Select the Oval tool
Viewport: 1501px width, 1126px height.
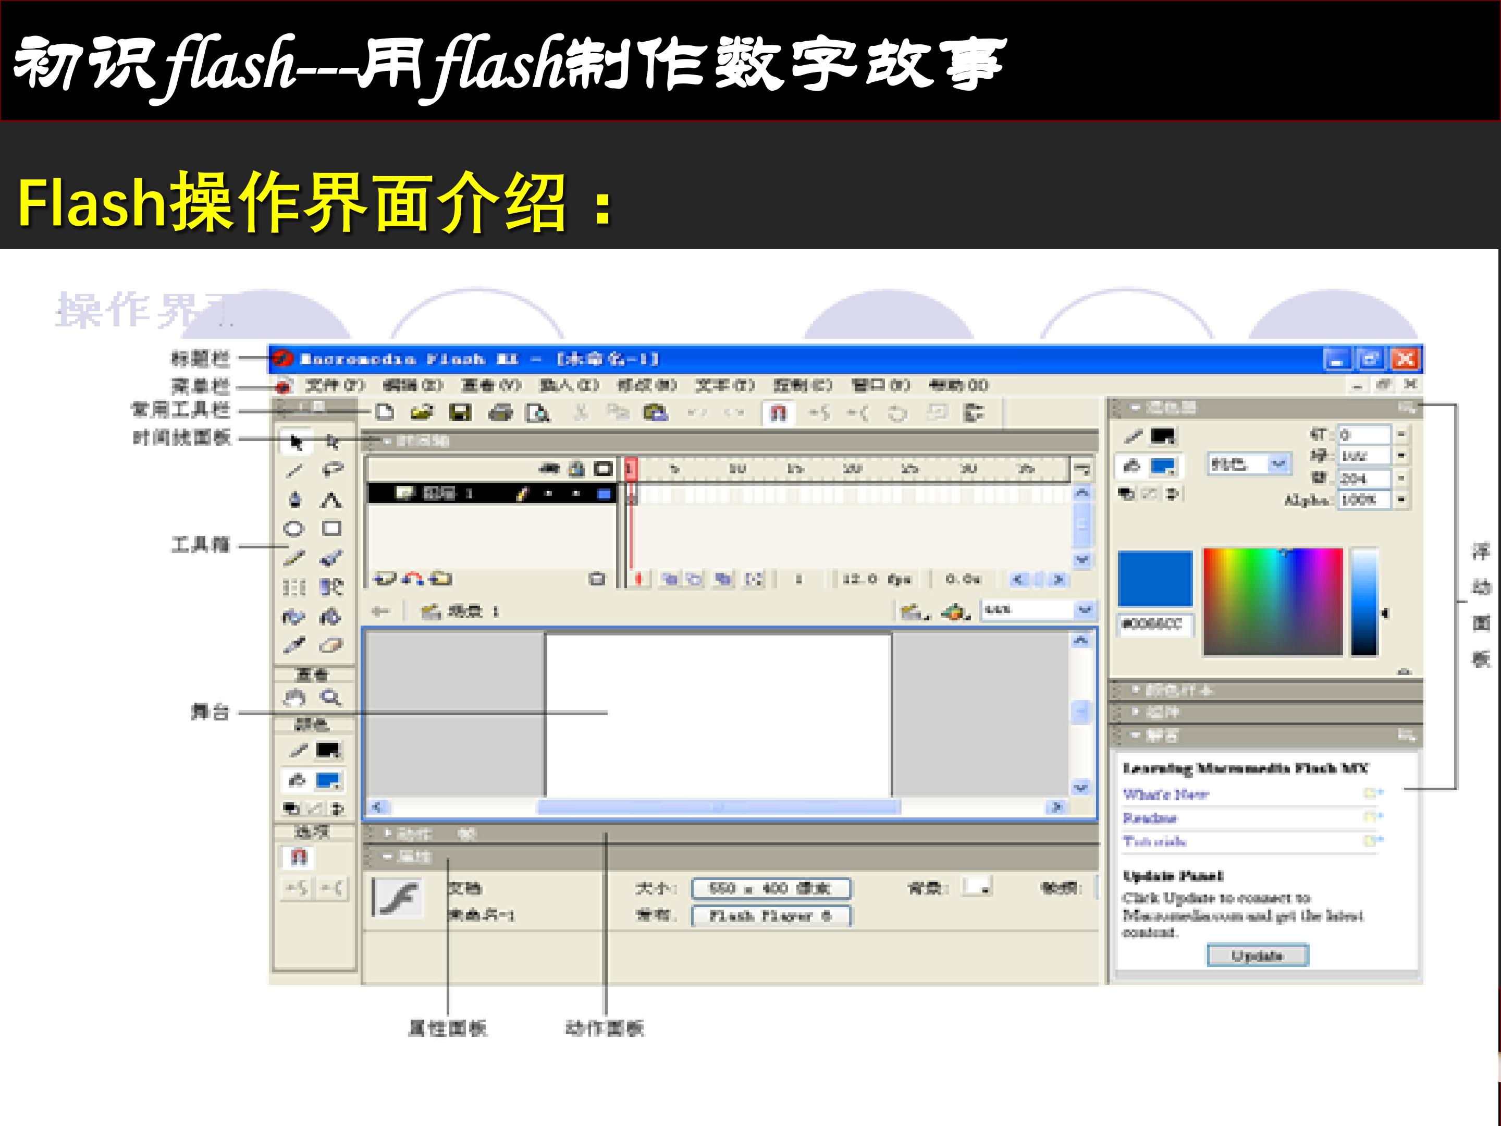pos(294,529)
